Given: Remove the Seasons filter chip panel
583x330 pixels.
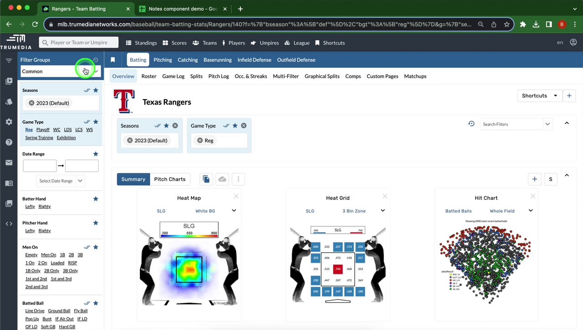Looking at the screenshot, I should (x=175, y=125).
